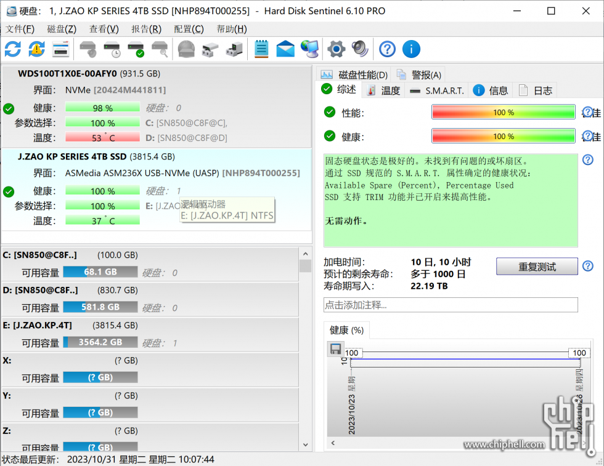This screenshot has height=466, width=604.
Task: Click the 3564.2 GB free space bar
Action: tap(100, 342)
